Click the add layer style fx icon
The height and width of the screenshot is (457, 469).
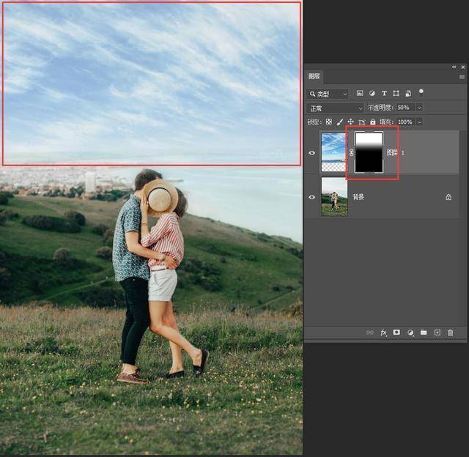point(383,332)
